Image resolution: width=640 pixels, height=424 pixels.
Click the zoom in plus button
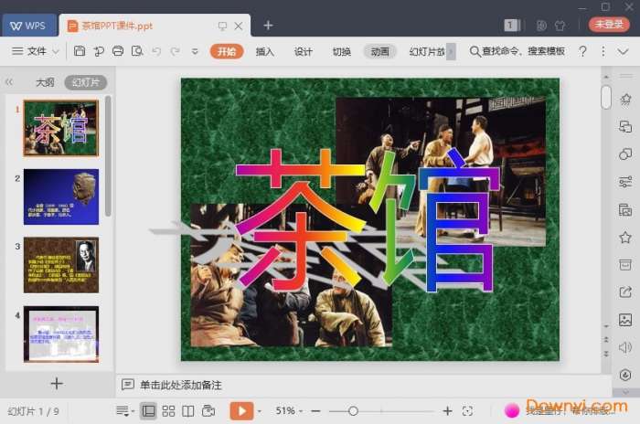(x=448, y=411)
